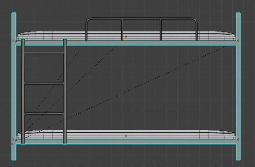This screenshot has height=167, width=255.
Task: Click the origin dot on lower mattress center
Action: [x=126, y=136]
